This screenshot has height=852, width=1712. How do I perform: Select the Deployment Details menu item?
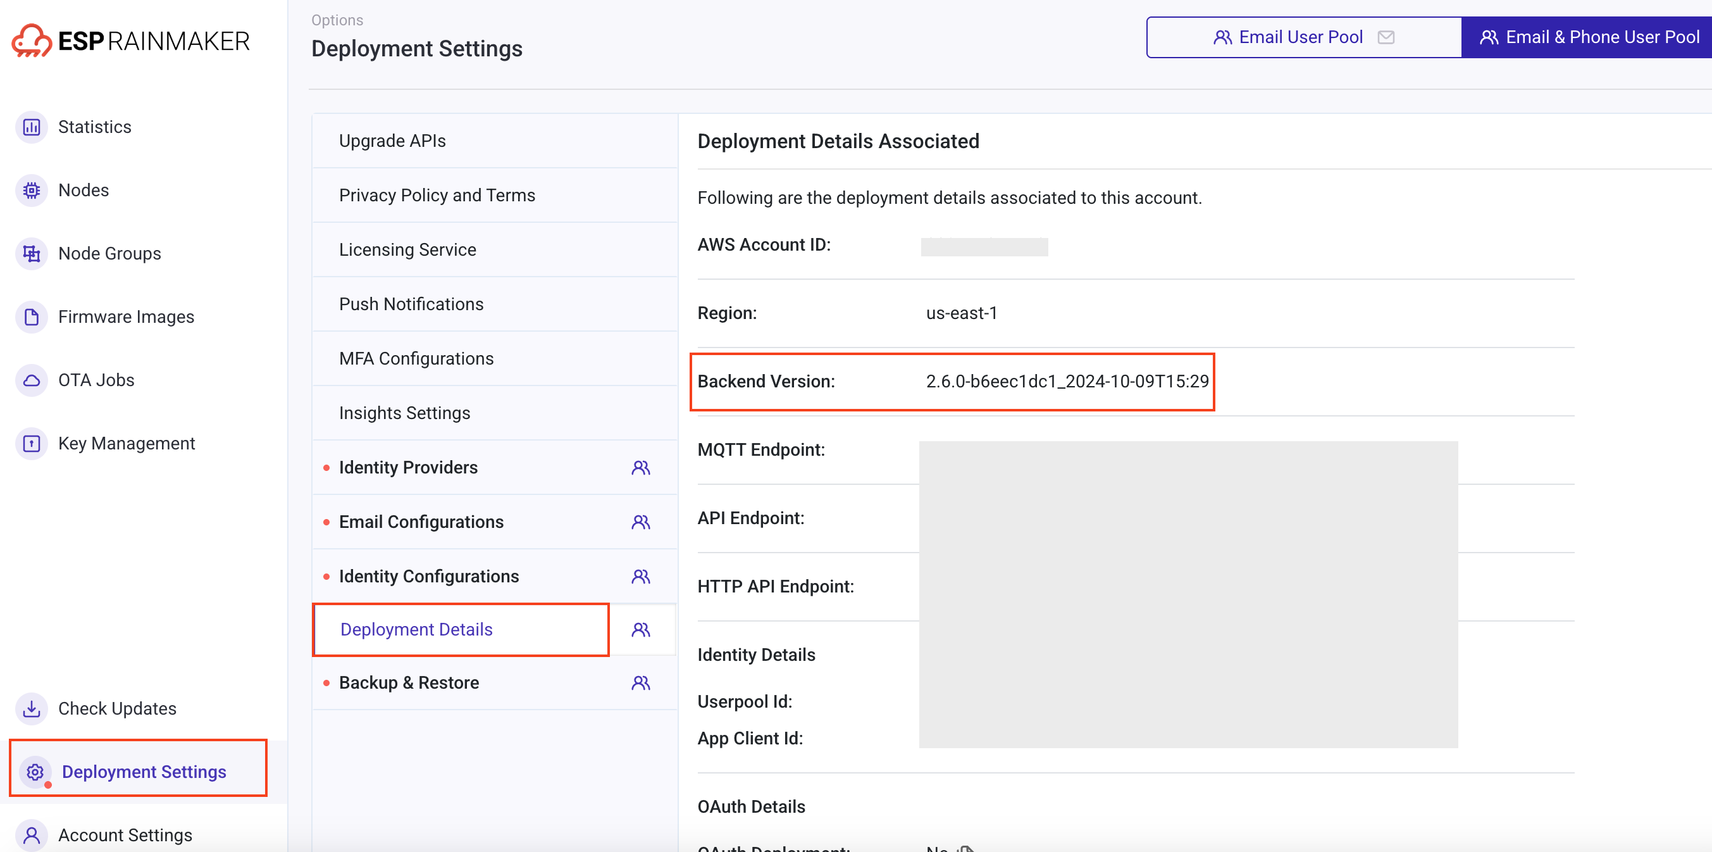[x=416, y=629]
